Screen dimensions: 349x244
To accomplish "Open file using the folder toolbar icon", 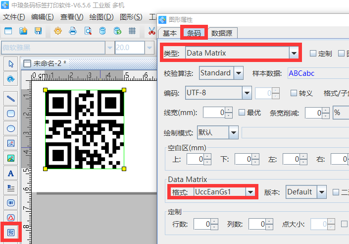I will point(23,31).
